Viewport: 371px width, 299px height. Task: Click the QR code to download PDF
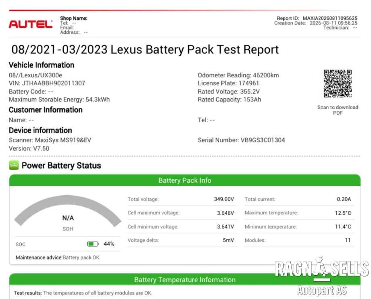tap(338, 83)
